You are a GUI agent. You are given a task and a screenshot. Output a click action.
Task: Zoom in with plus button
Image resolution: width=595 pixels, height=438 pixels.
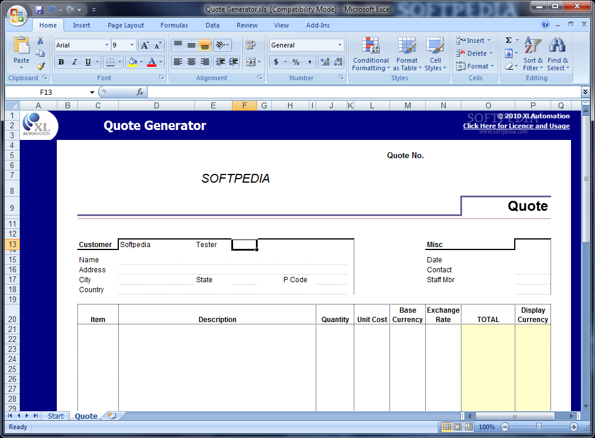[574, 427]
